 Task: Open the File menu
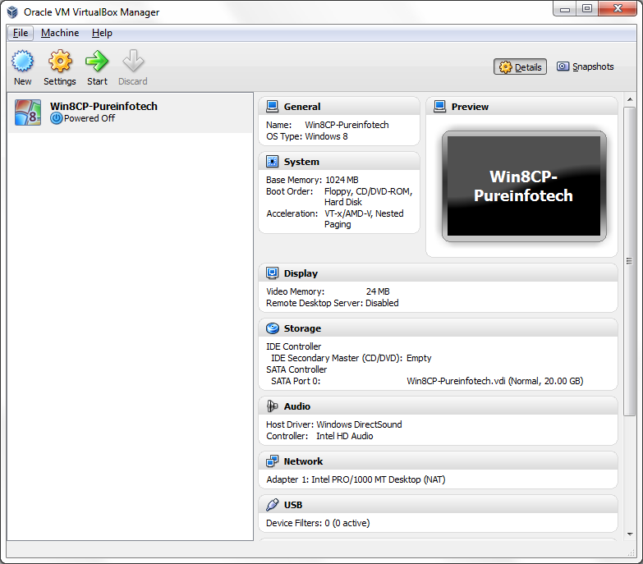pos(21,33)
